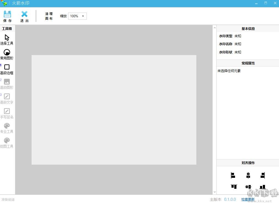
Task: Align elements to the bottom edge
Action: coord(263,187)
